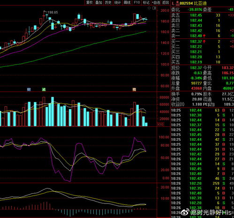Image resolution: width=234 pixels, height=218 pixels.
Task: Select the 卖五 182.45 order row
Action: [202, 15]
